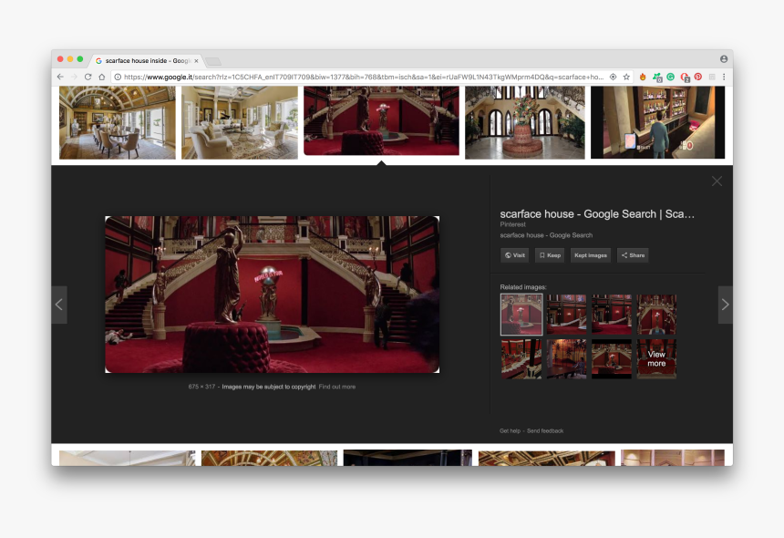The width and height of the screenshot is (784, 538).
Task: Show the previous image with left arrow
Action: point(59,305)
